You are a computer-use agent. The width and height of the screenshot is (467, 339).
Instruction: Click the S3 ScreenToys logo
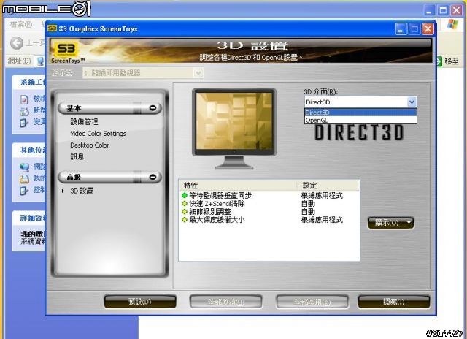pos(66,53)
